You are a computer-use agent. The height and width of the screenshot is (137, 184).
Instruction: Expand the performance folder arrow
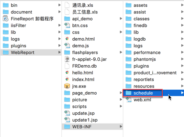coord(182,52)
